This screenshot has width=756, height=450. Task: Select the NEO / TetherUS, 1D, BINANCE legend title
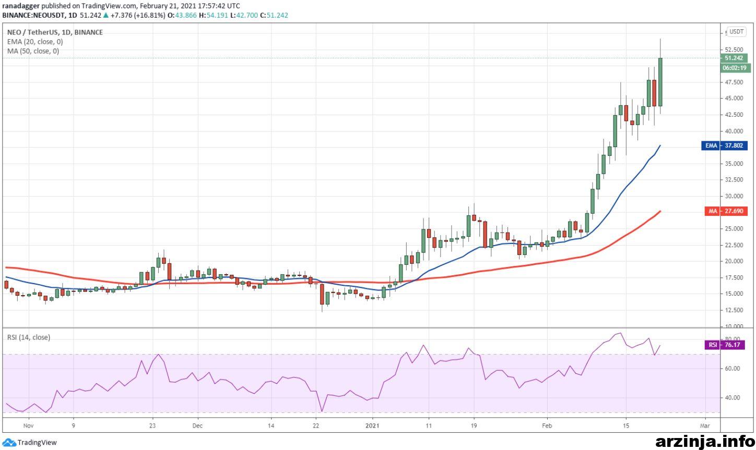[55, 32]
